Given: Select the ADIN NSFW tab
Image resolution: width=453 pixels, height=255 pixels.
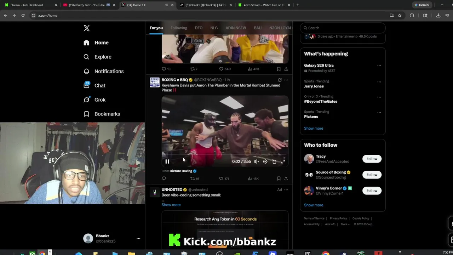Looking at the screenshot, I should point(236,28).
